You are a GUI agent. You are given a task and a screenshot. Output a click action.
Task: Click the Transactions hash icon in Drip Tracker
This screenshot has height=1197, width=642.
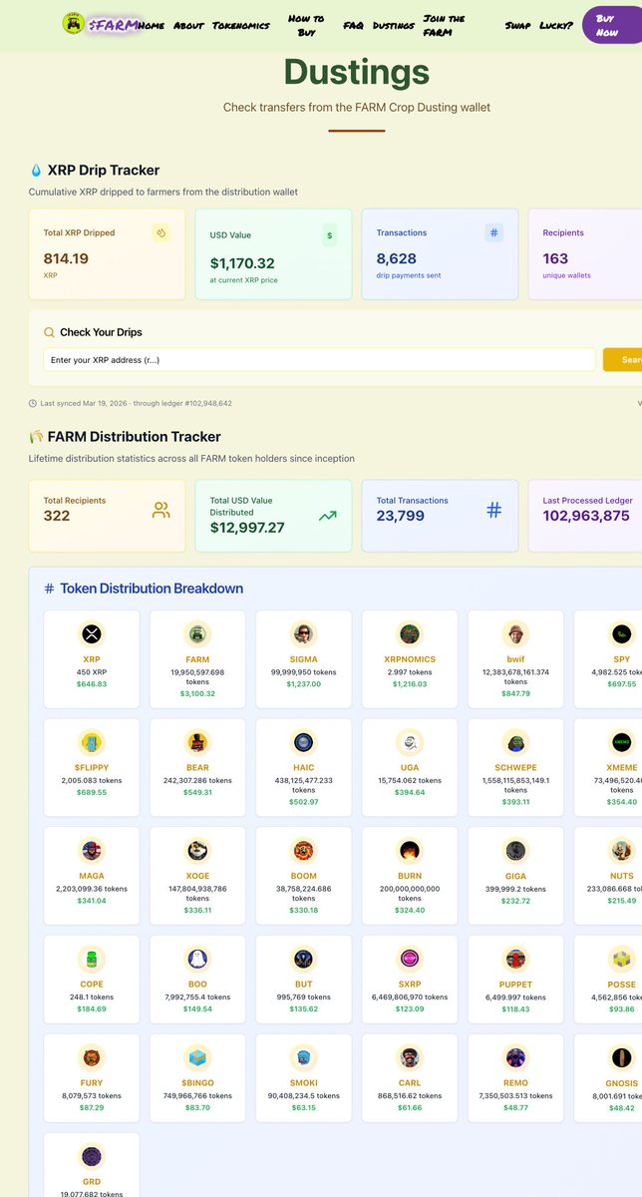493,232
